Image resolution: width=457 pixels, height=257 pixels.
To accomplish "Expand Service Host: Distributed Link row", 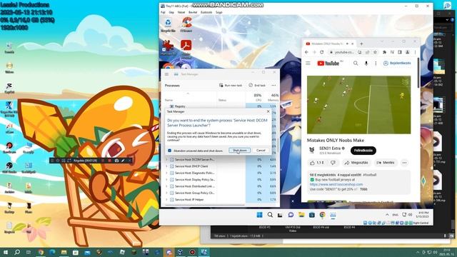I will pyautogui.click(x=166, y=186).
